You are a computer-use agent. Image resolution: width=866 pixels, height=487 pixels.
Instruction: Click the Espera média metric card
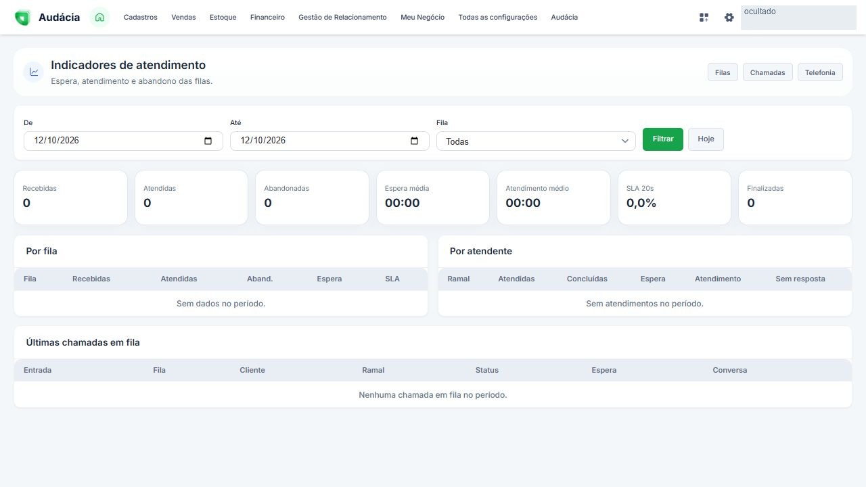(433, 198)
